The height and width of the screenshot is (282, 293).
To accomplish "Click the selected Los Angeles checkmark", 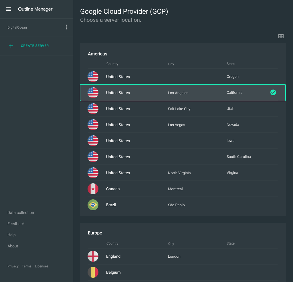I will tap(273, 92).
